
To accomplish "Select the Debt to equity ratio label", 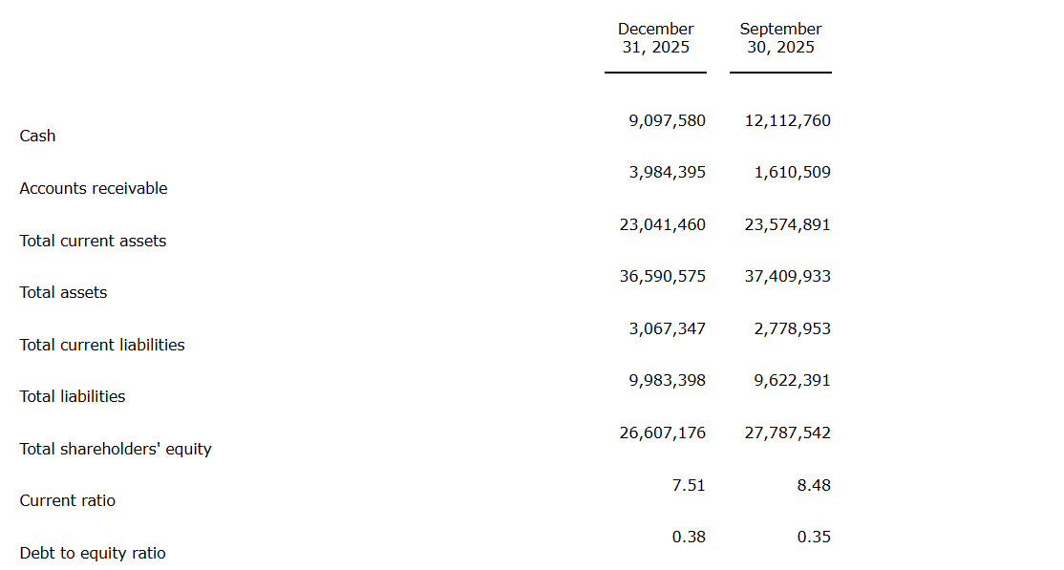I will (93, 554).
